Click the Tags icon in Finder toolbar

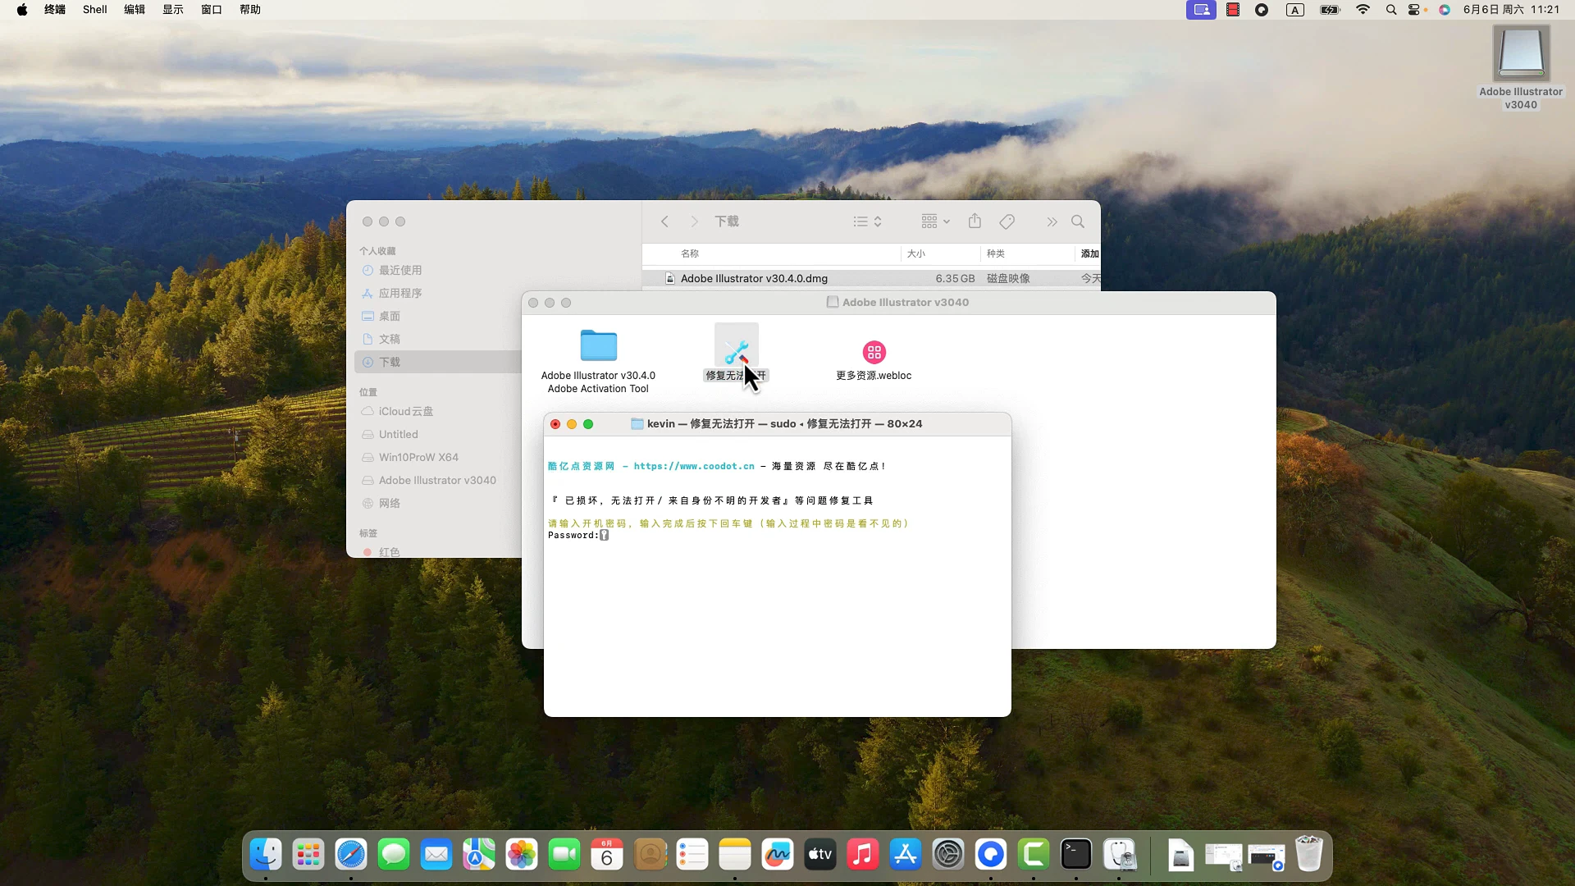1007,221
